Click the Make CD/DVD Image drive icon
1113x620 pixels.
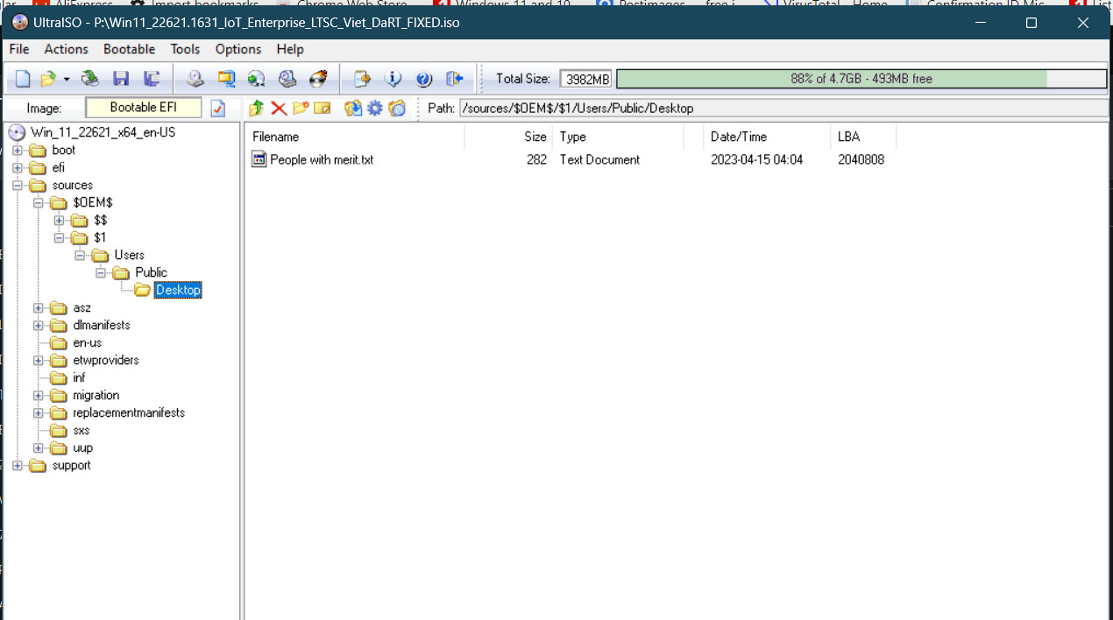195,79
